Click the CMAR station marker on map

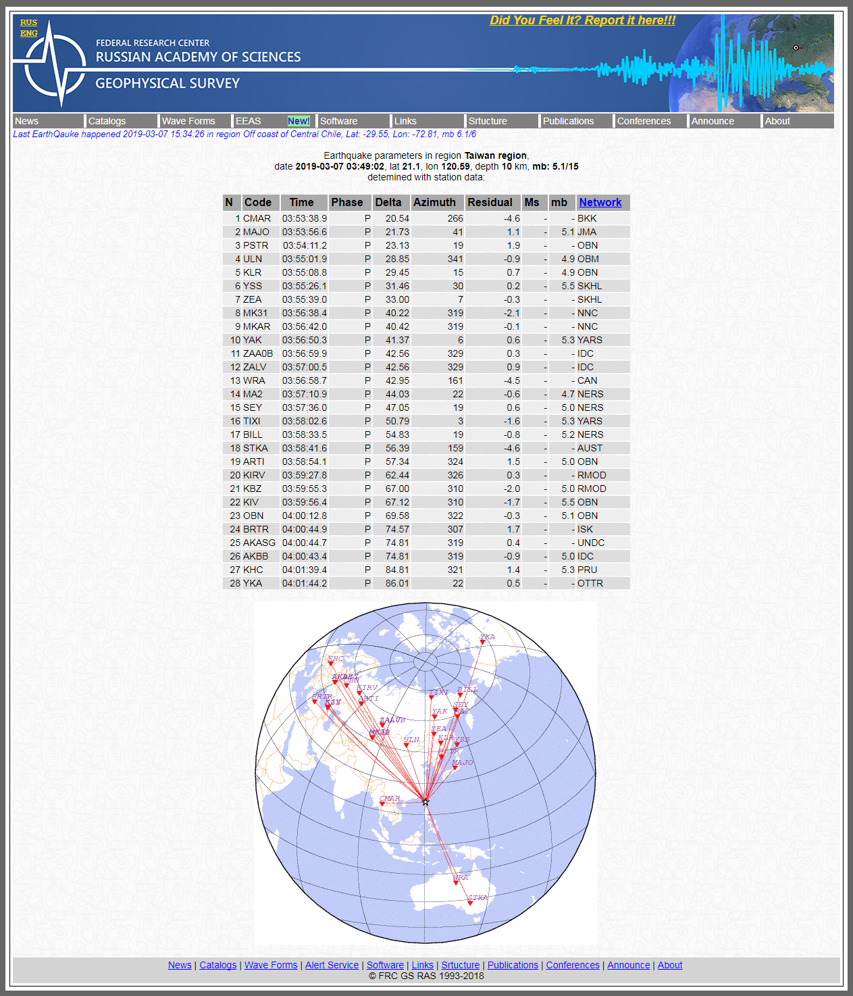point(382,804)
